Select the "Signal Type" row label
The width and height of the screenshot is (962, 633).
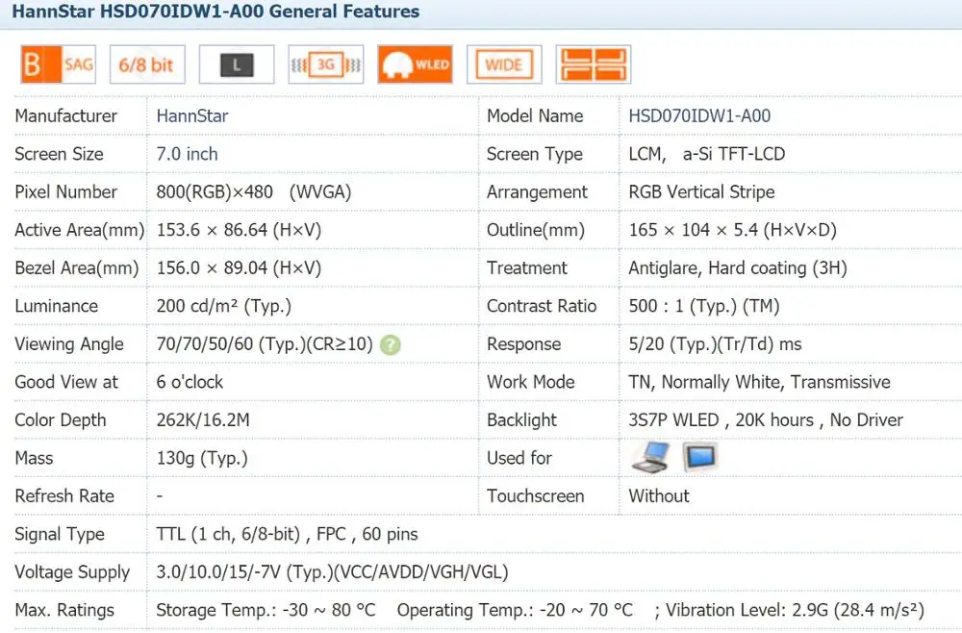(x=60, y=534)
